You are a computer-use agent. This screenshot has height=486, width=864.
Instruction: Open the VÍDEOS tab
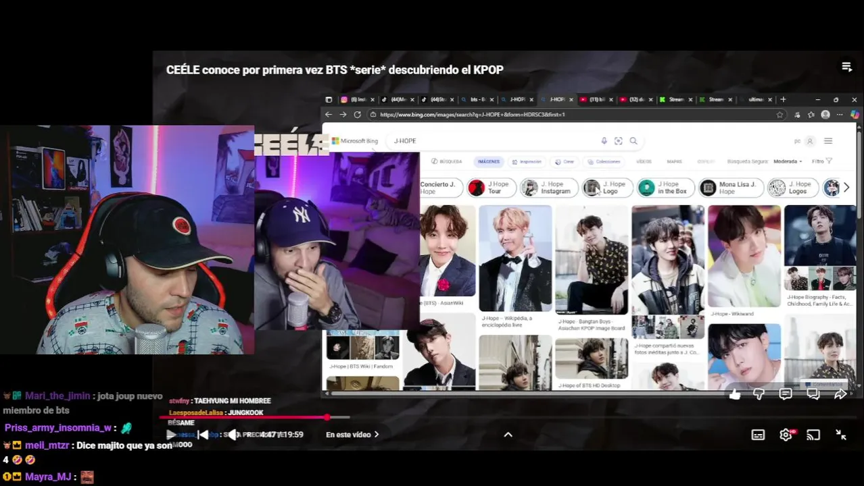[644, 161]
